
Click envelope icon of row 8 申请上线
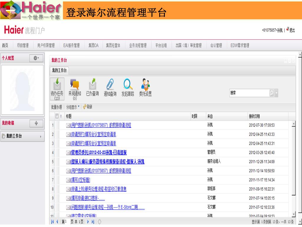pos(68,189)
